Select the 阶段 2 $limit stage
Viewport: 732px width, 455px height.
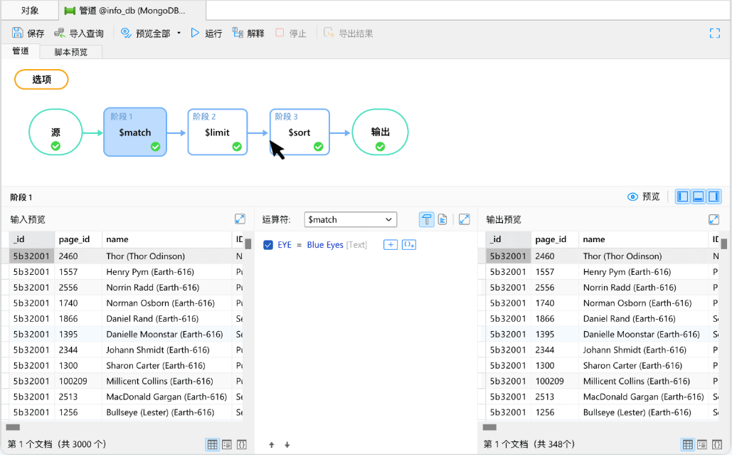coord(217,132)
